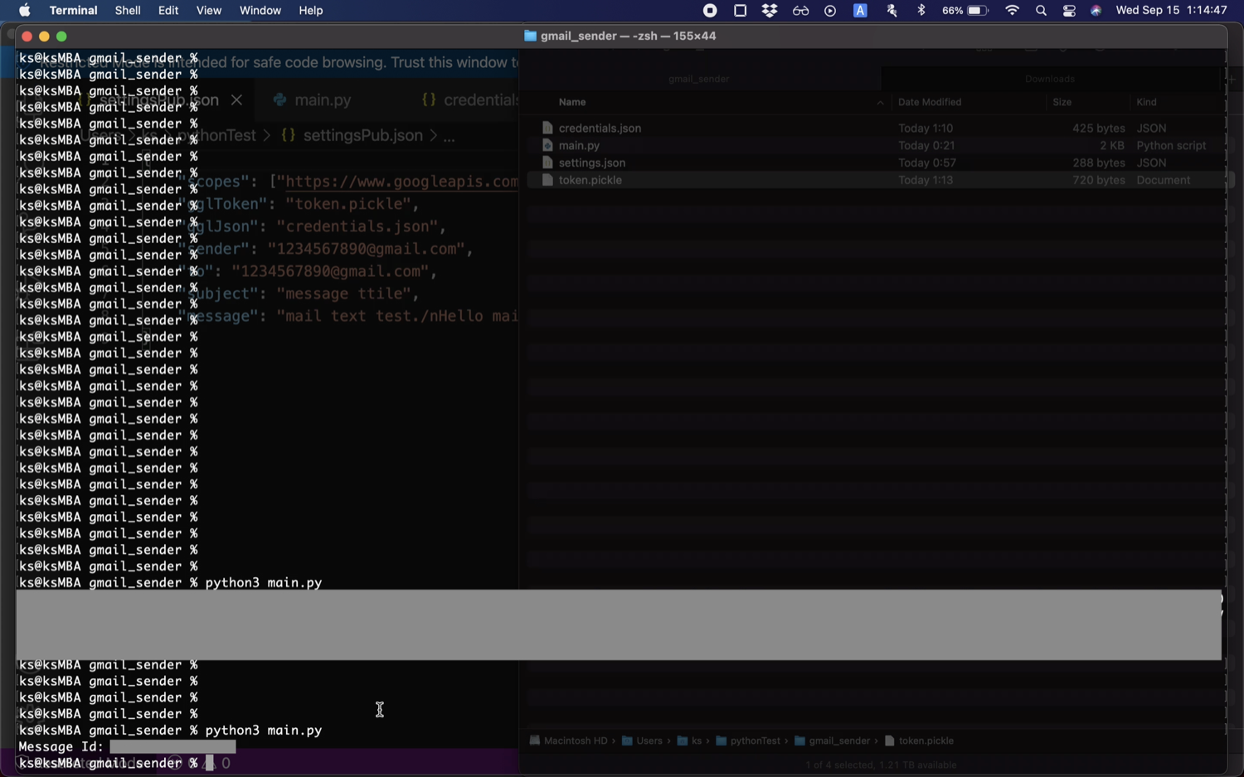The image size is (1244, 777).
Task: Open the Dropbox menu bar icon
Action: 770,11
